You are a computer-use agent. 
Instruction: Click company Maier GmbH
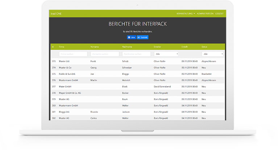65,87
